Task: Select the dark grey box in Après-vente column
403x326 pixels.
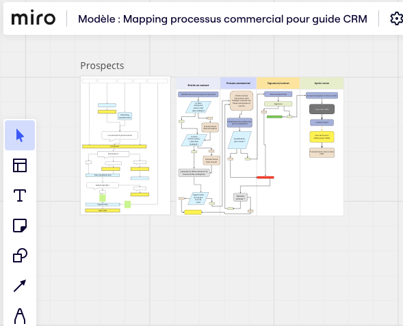Action: 322,109
